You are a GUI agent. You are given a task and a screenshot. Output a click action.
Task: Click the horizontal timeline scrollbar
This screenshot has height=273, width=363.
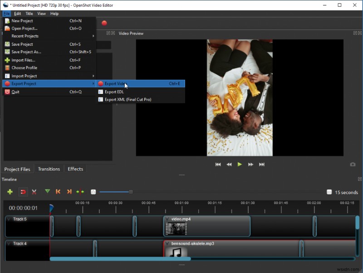120,259
